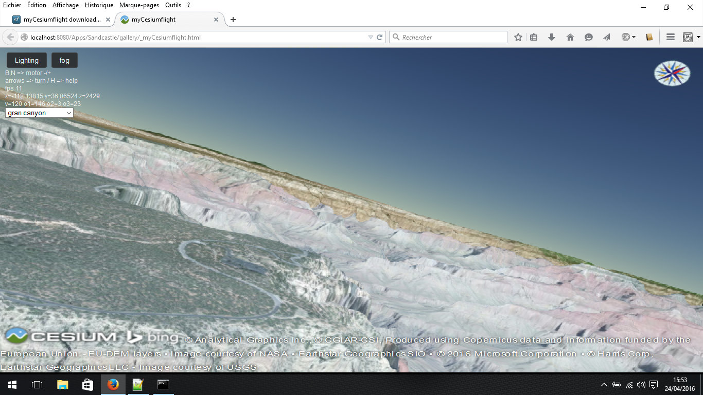This screenshot has width=703, height=395.
Task: Click the page reload button
Action: [379, 37]
